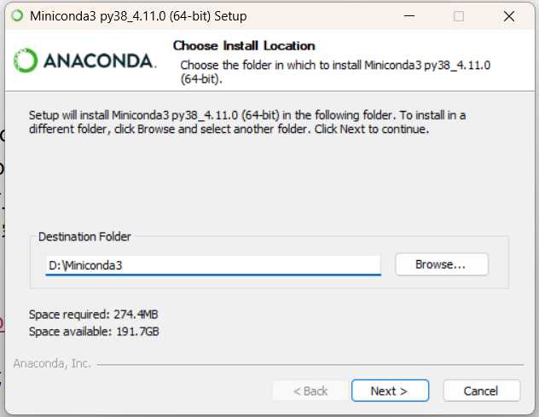The width and height of the screenshot is (539, 417).
Task: Click the Anaconda, Inc. branding label
Action: pyautogui.click(x=52, y=363)
